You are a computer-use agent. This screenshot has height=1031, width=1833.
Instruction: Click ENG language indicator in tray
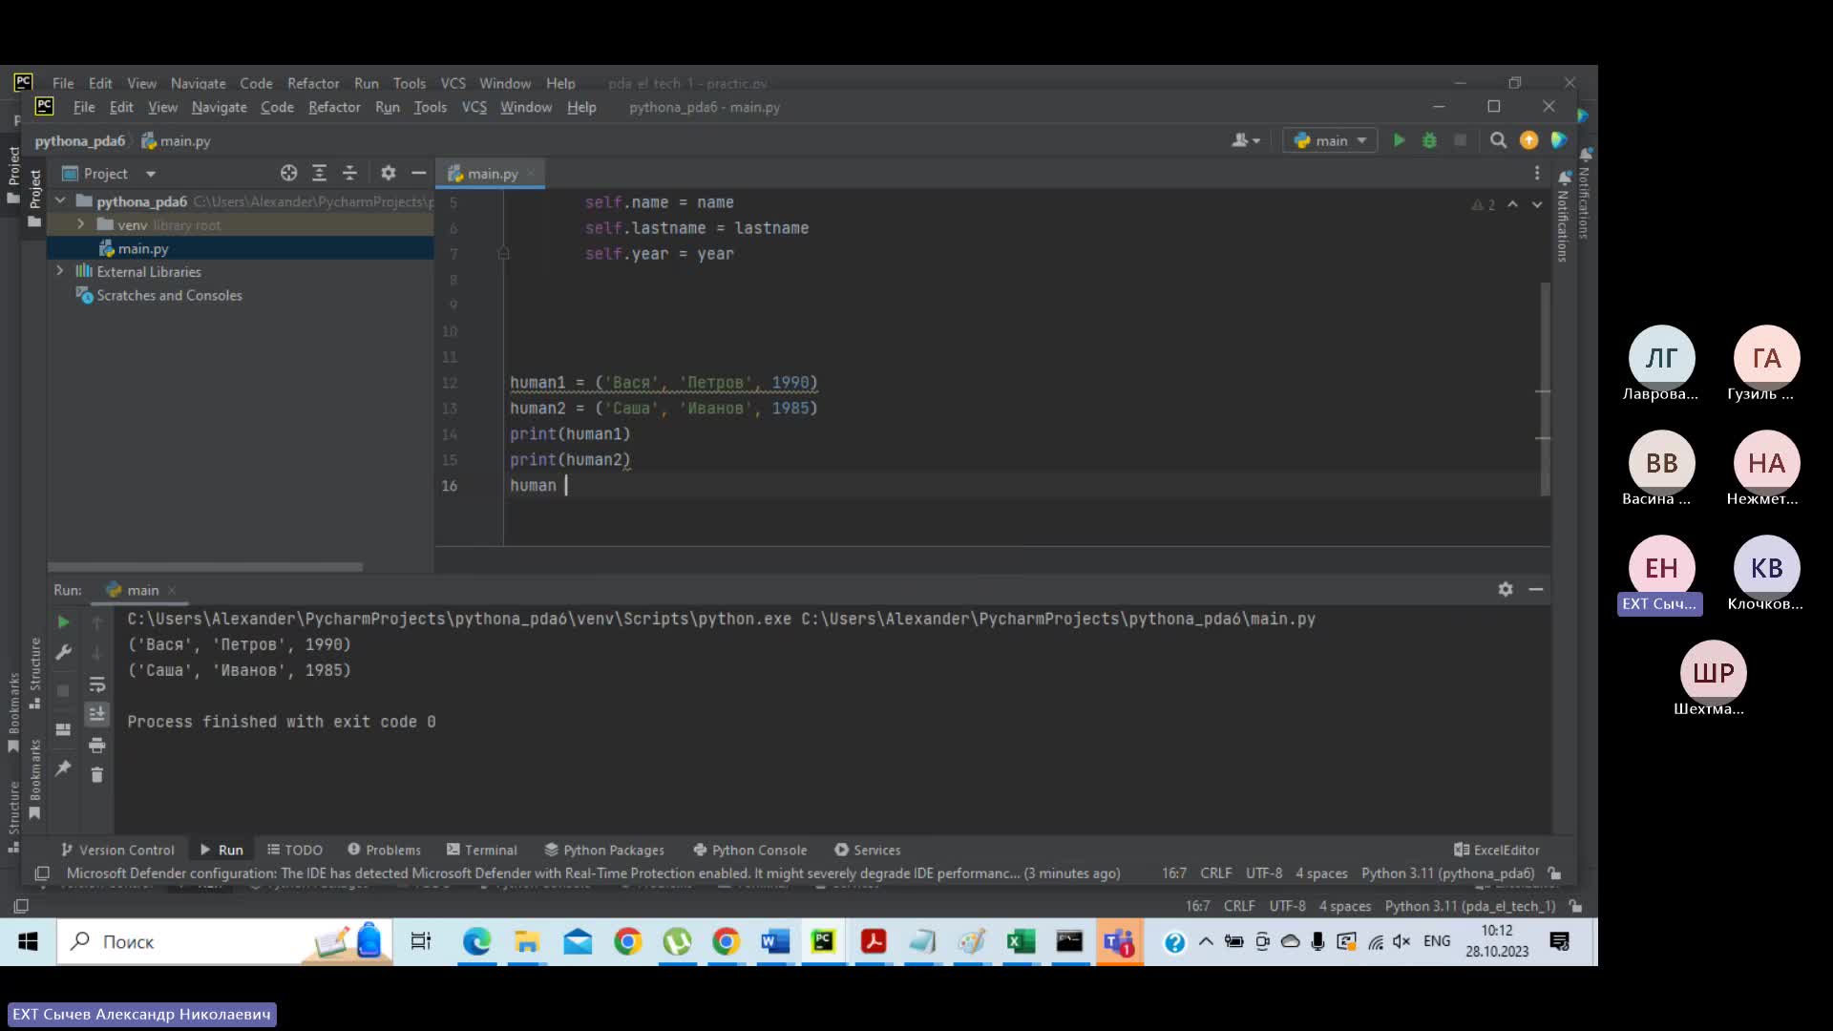1436,941
